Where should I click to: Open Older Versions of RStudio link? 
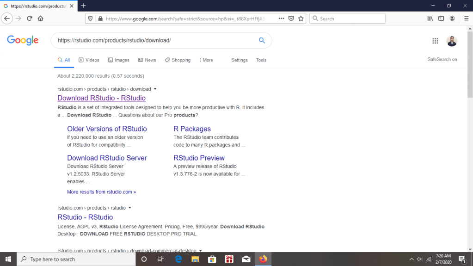coord(107,129)
